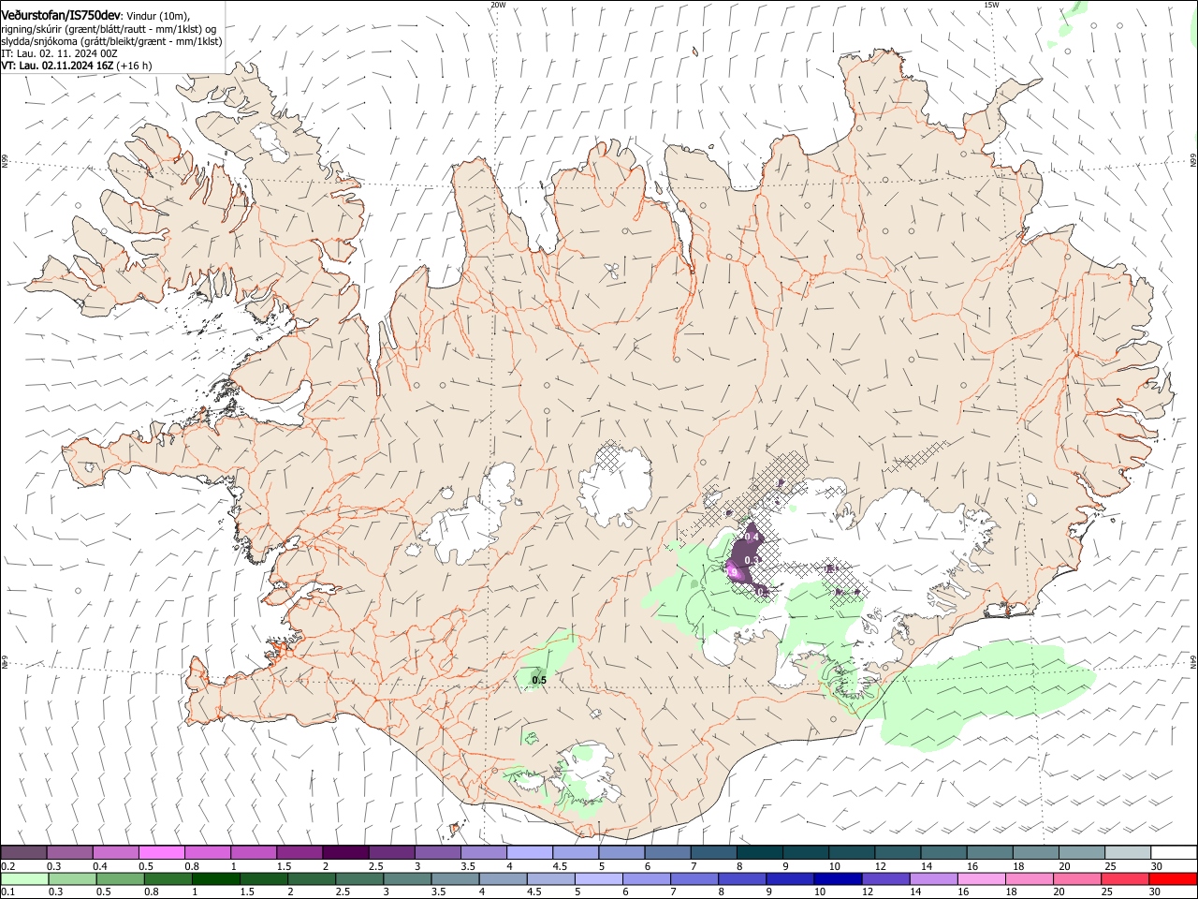The image size is (1198, 899).
Task: Click the Veðurstofan/IS750dev title text
Action: [61, 15]
